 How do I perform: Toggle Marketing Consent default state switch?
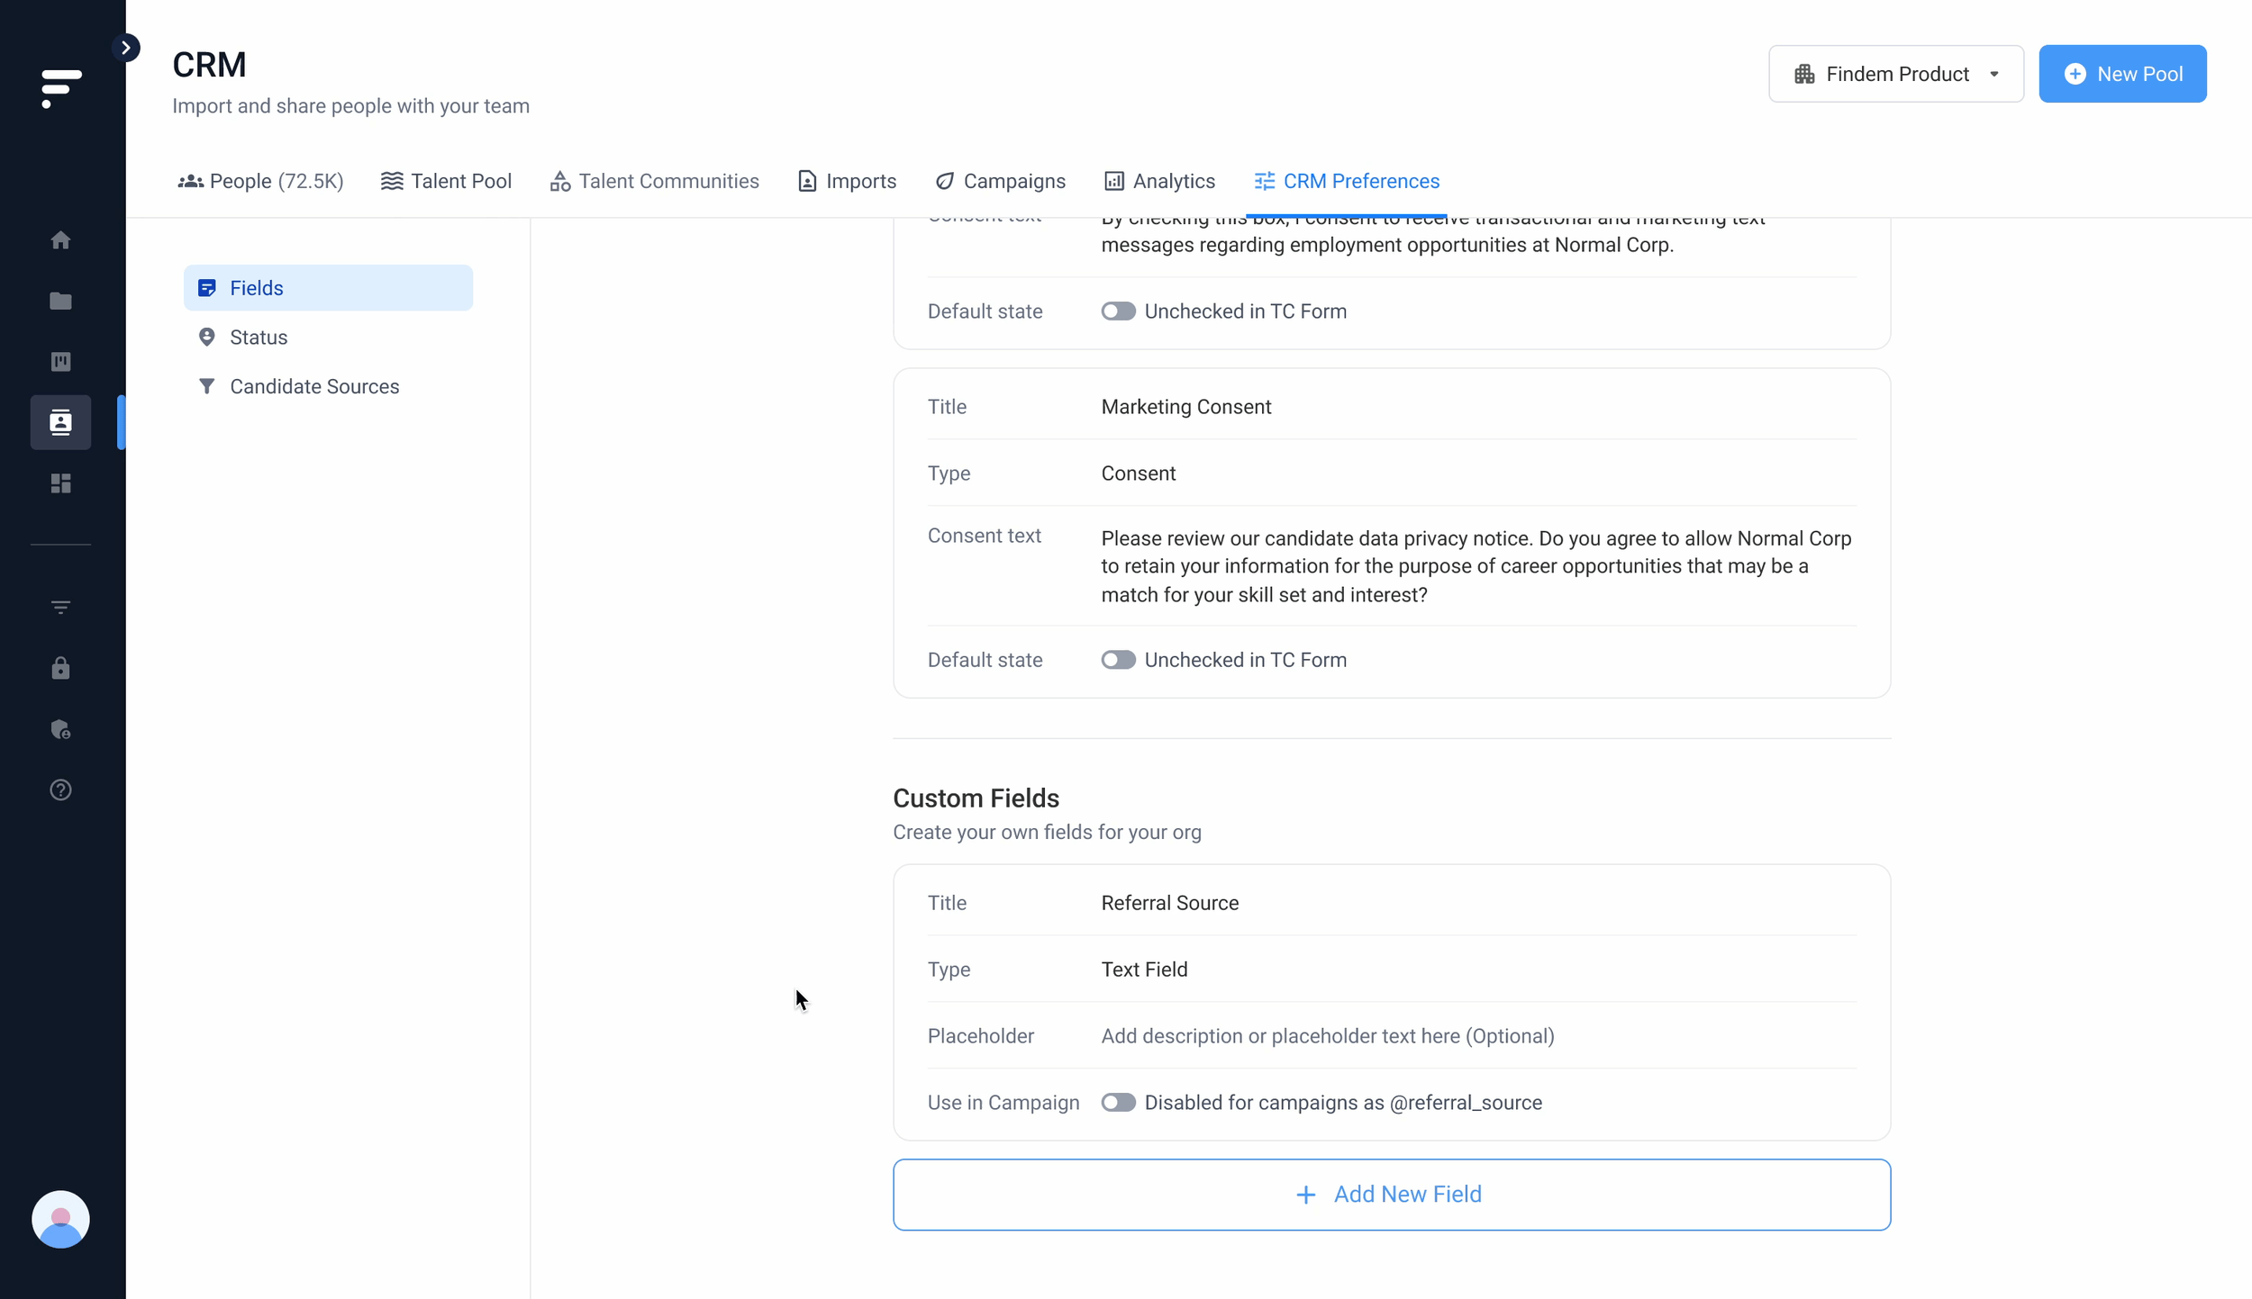coord(1118,660)
